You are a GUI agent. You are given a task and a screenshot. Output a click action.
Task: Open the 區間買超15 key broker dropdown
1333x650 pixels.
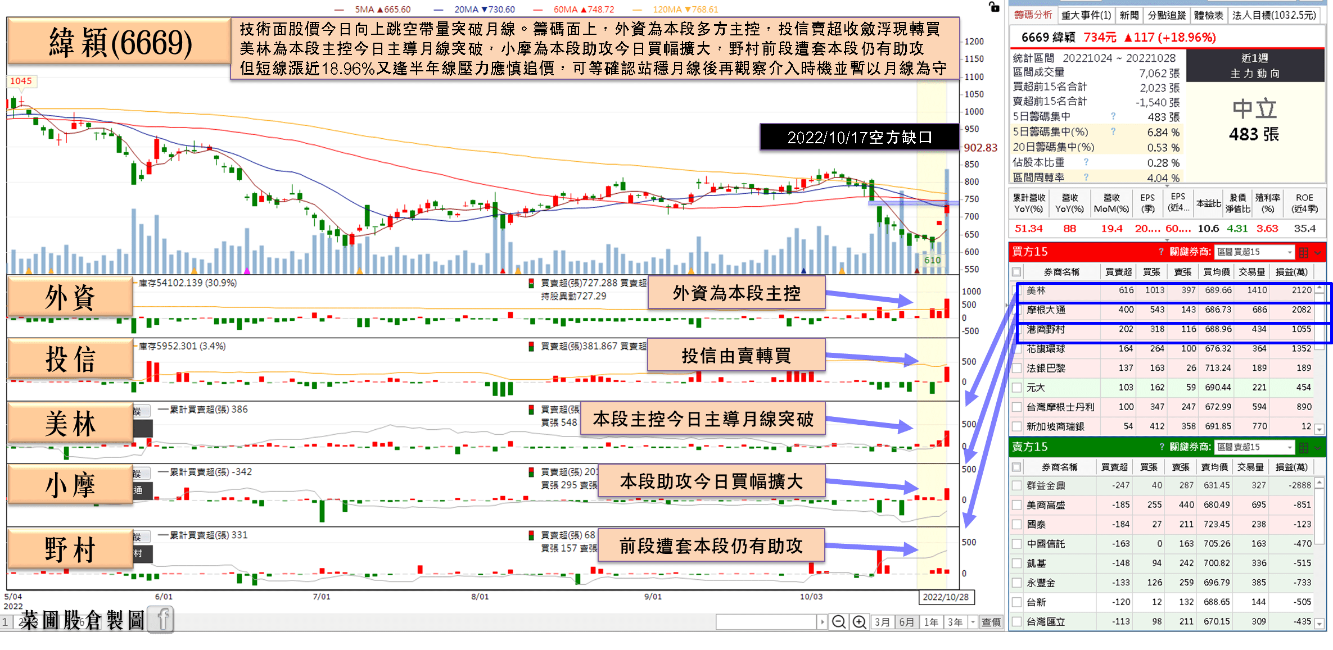(1254, 252)
